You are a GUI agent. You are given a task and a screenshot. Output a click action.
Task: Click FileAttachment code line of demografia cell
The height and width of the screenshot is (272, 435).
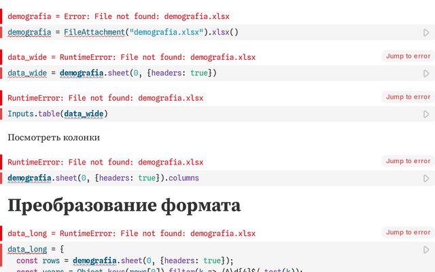coord(123,32)
